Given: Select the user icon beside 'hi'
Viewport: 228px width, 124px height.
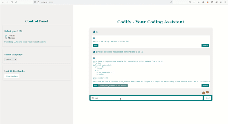Looking at the screenshot, I should click(94, 32).
